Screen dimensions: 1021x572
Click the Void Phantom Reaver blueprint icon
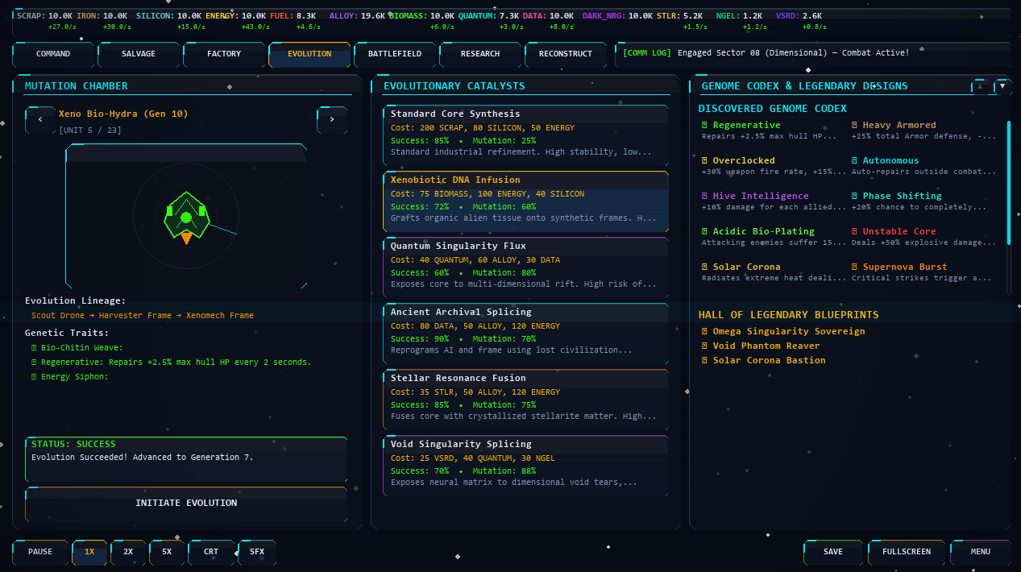point(705,346)
